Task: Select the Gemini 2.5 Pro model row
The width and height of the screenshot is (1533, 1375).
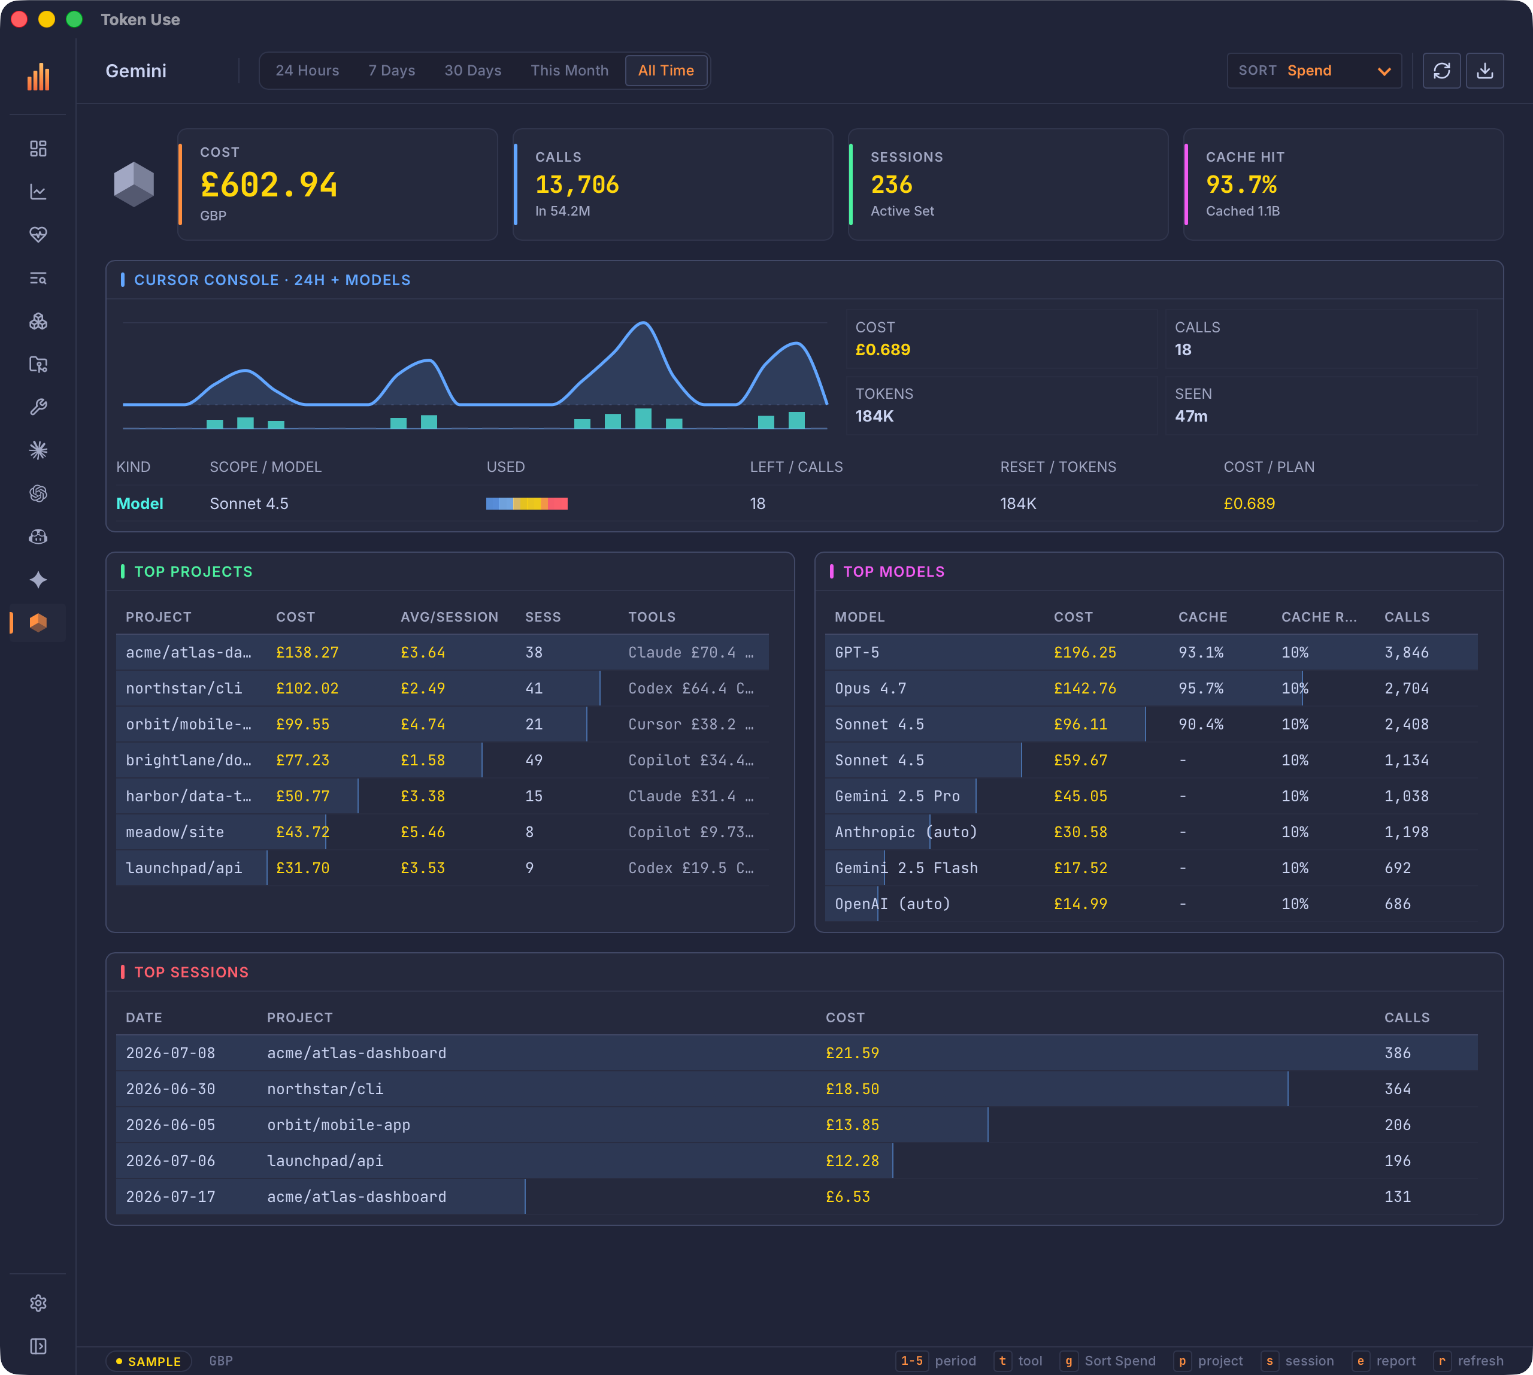Action: (1151, 795)
